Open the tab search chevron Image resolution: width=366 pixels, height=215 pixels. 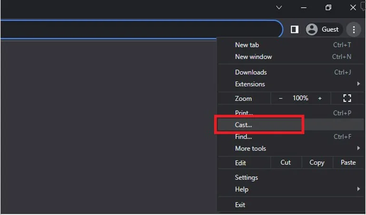click(279, 8)
